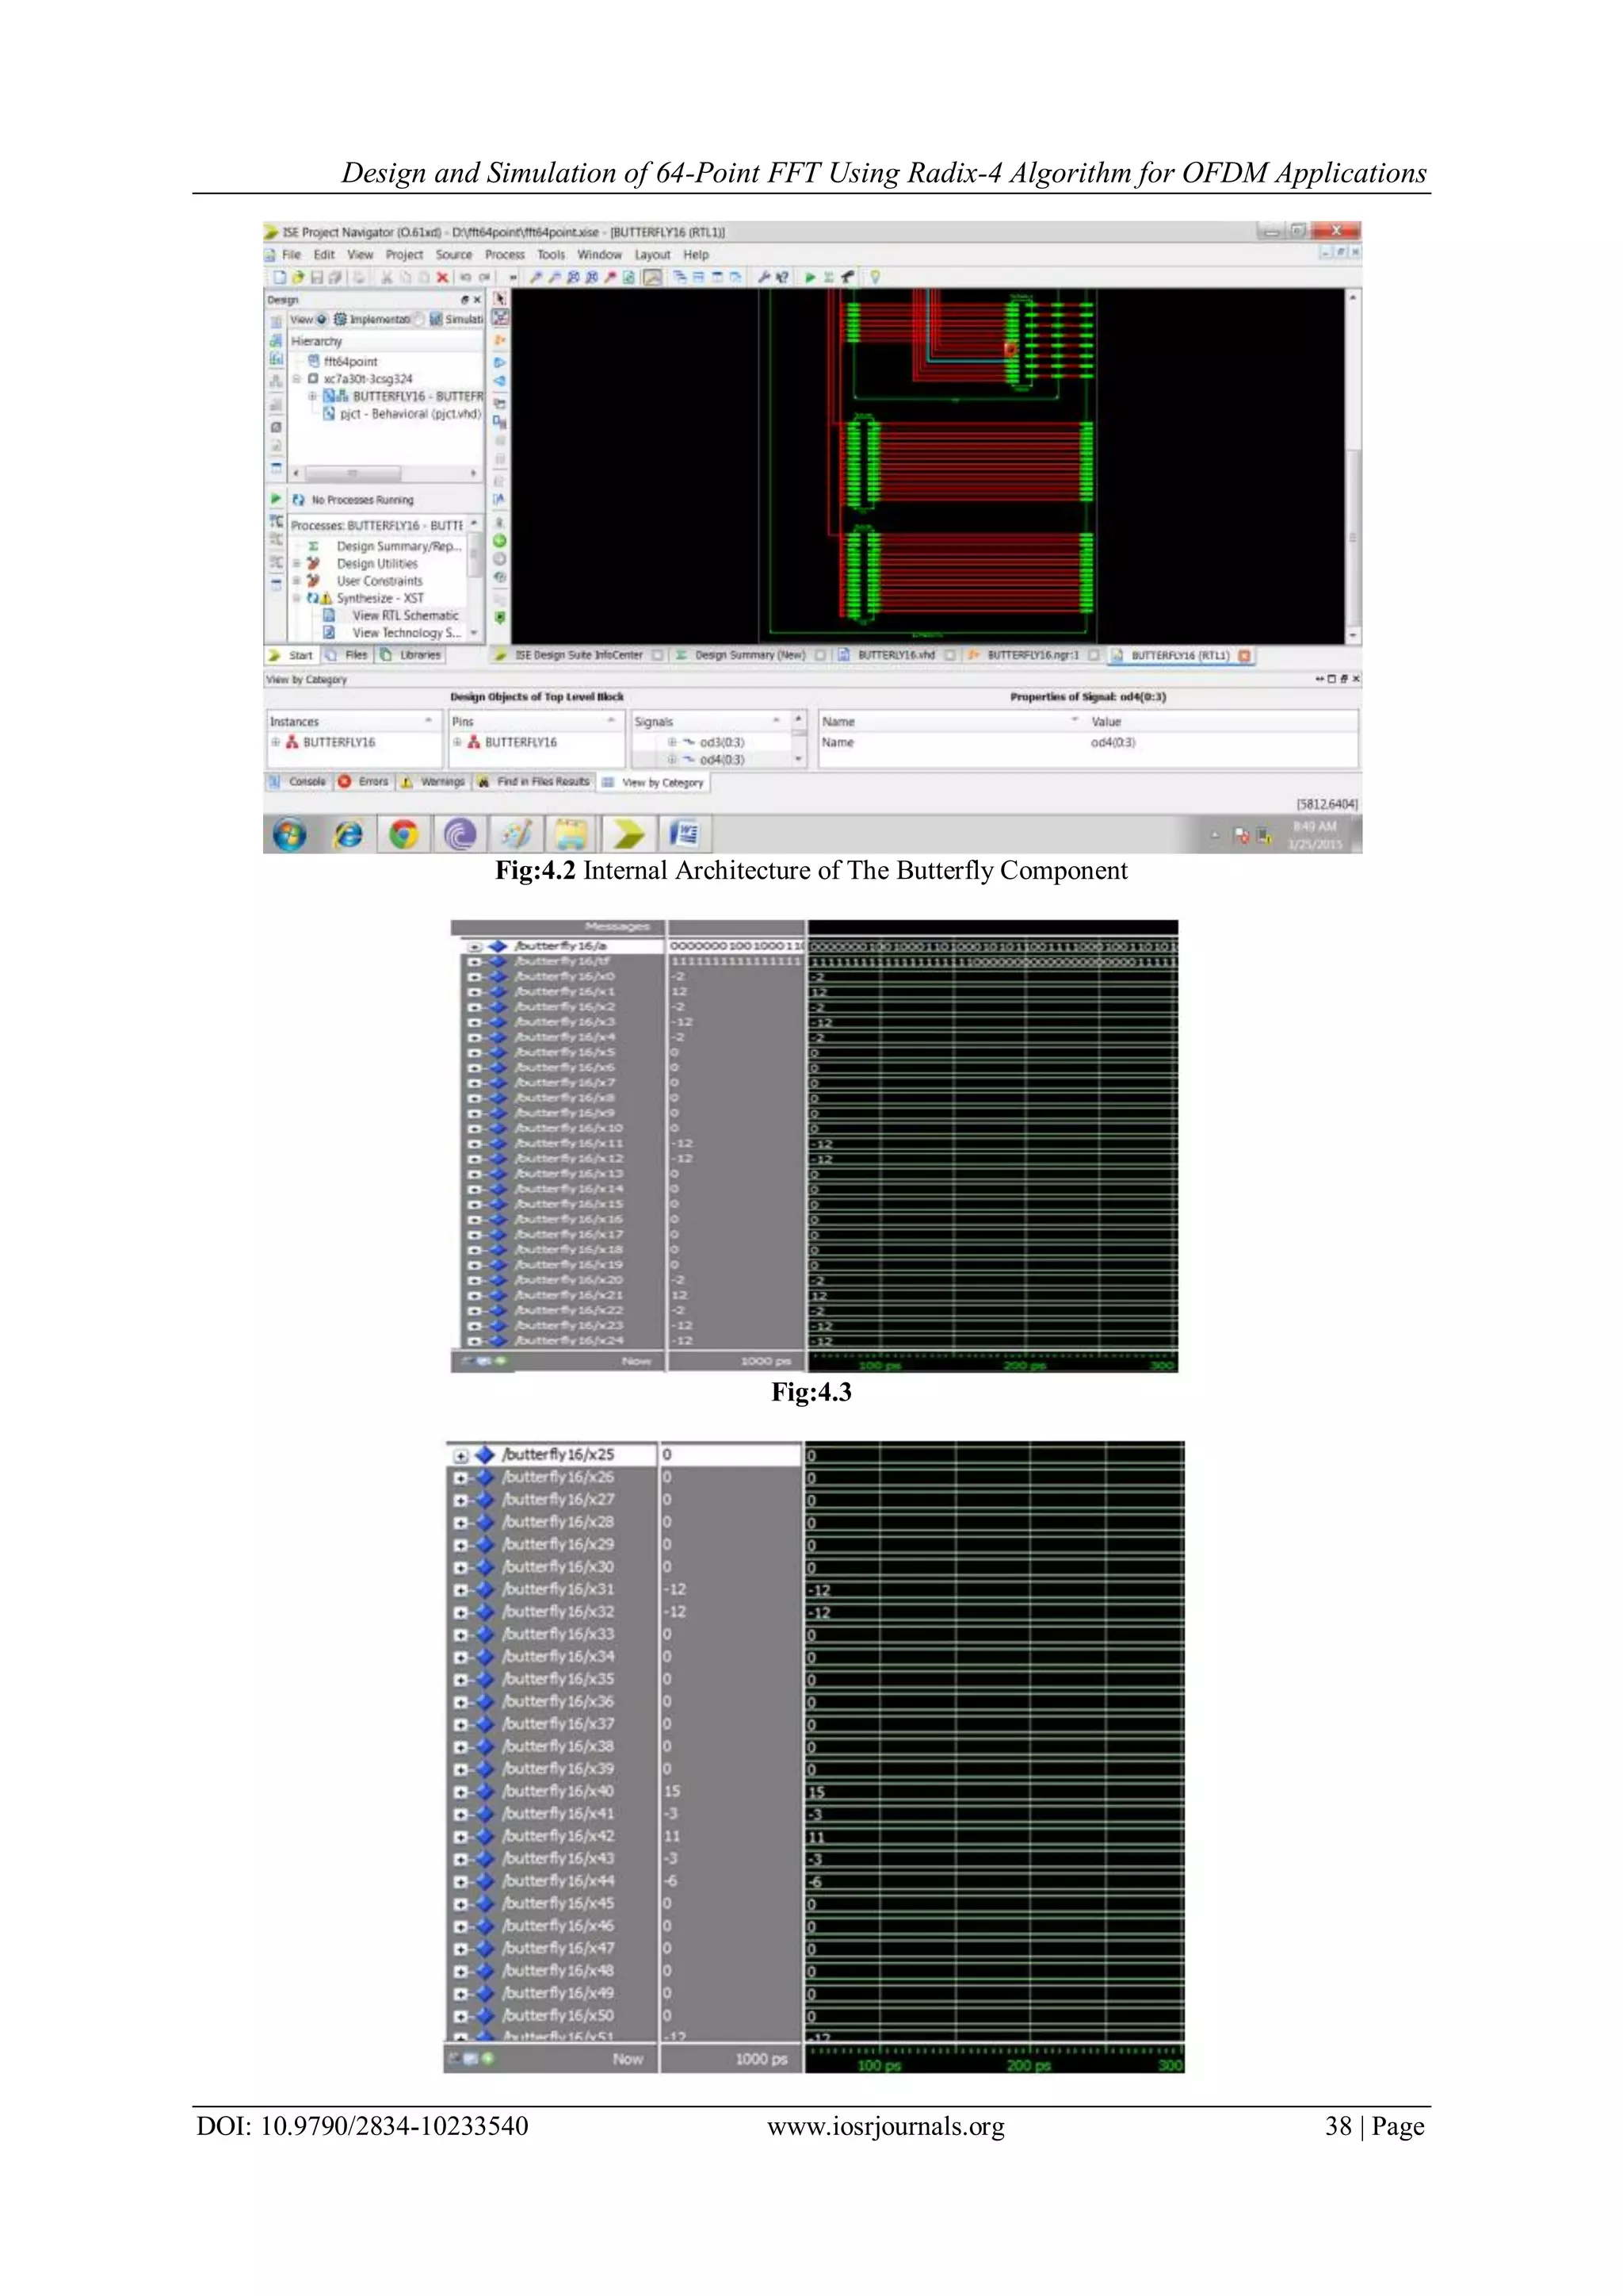Expand the od3(0:3) signal entry
Image resolution: width=1623 pixels, height=2296 pixels.
pos(673,742)
